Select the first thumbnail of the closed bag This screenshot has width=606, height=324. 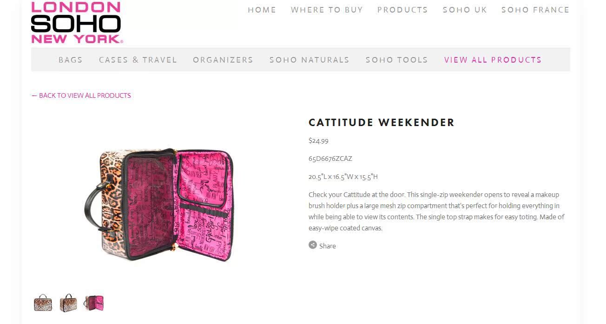43,303
